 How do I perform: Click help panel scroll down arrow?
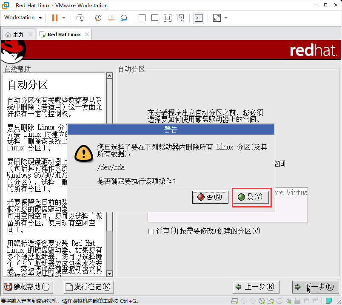point(109,273)
